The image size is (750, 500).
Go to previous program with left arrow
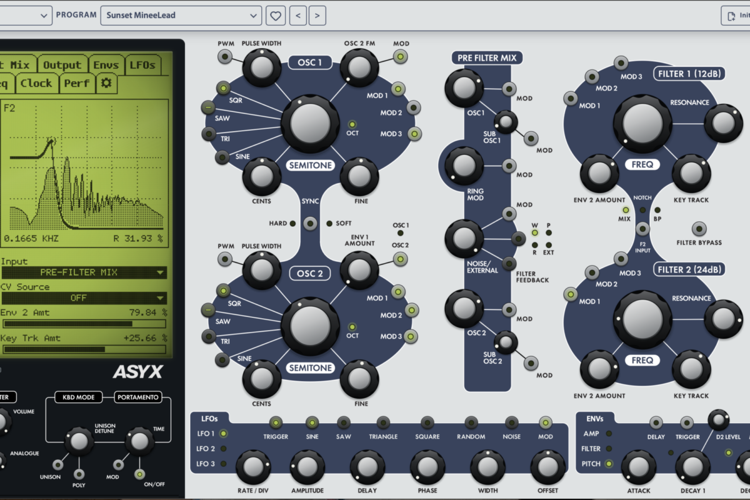(x=297, y=15)
